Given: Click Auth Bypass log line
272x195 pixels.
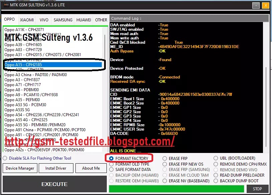Looking at the screenshot, I should [138, 51].
